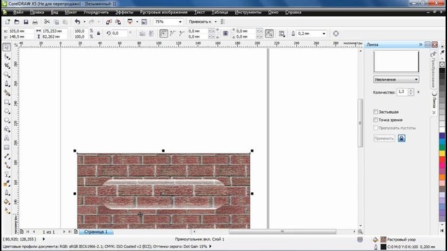Viewport: 447px width, 251px height.
Task: Select the Text tool in the toolbox
Action: 7,138
